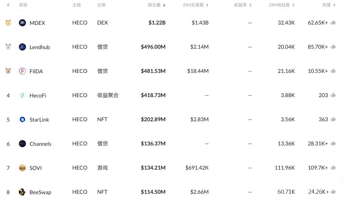Click the MDEX logo icon
The height and width of the screenshot is (208, 343).
pos(22,23)
